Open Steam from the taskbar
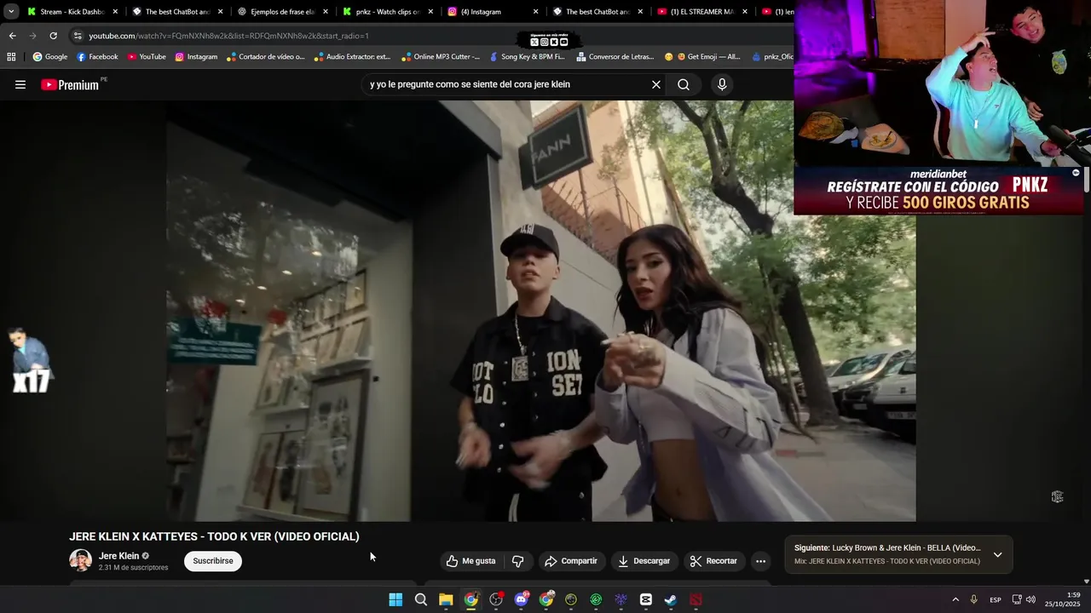This screenshot has height=613, width=1091. [x=671, y=599]
